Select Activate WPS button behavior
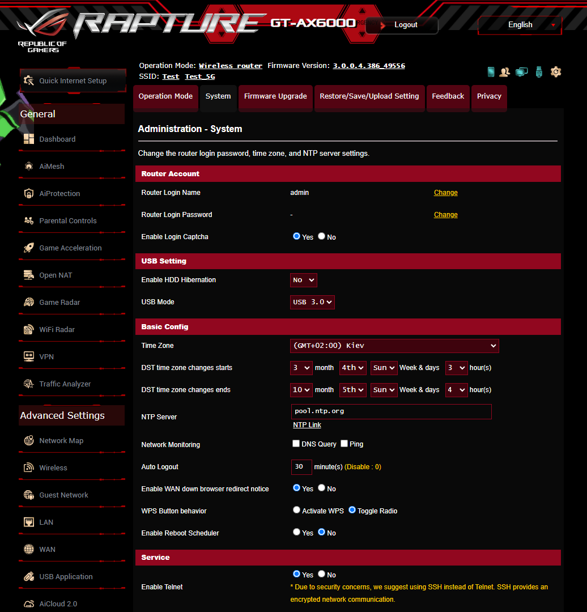This screenshot has height=612, width=587. [x=297, y=510]
